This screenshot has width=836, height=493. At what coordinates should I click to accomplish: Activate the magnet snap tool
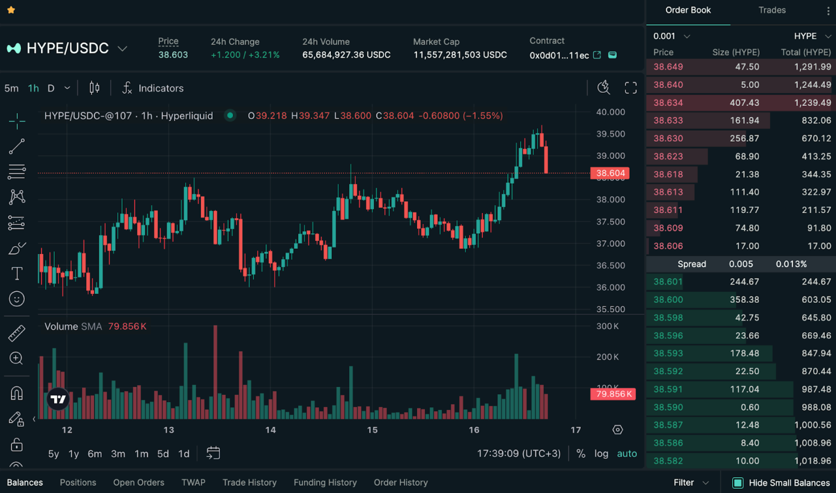[x=16, y=393]
